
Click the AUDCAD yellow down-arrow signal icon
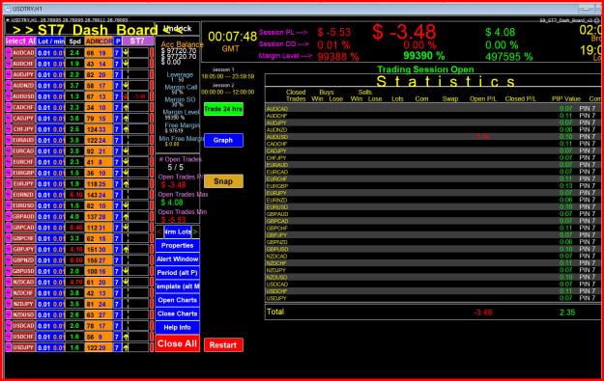pos(126,53)
